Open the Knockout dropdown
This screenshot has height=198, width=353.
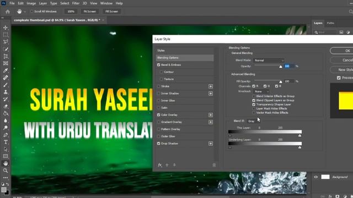[x=261, y=92]
